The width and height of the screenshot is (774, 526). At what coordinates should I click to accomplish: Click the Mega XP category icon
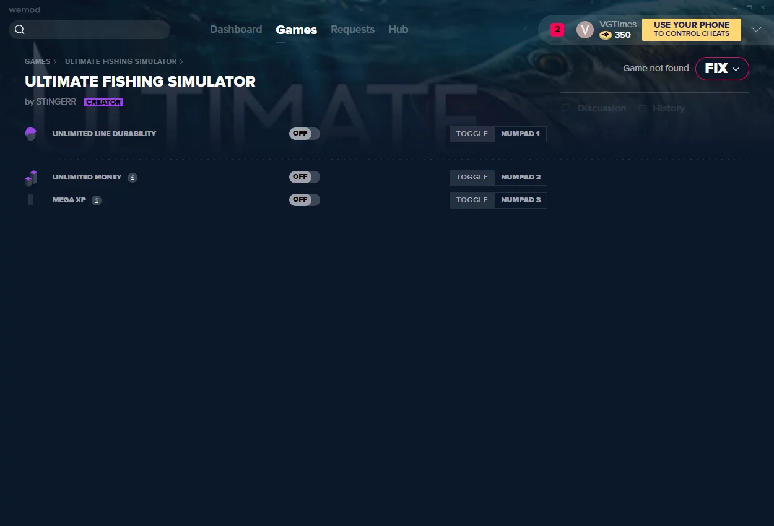pos(31,200)
